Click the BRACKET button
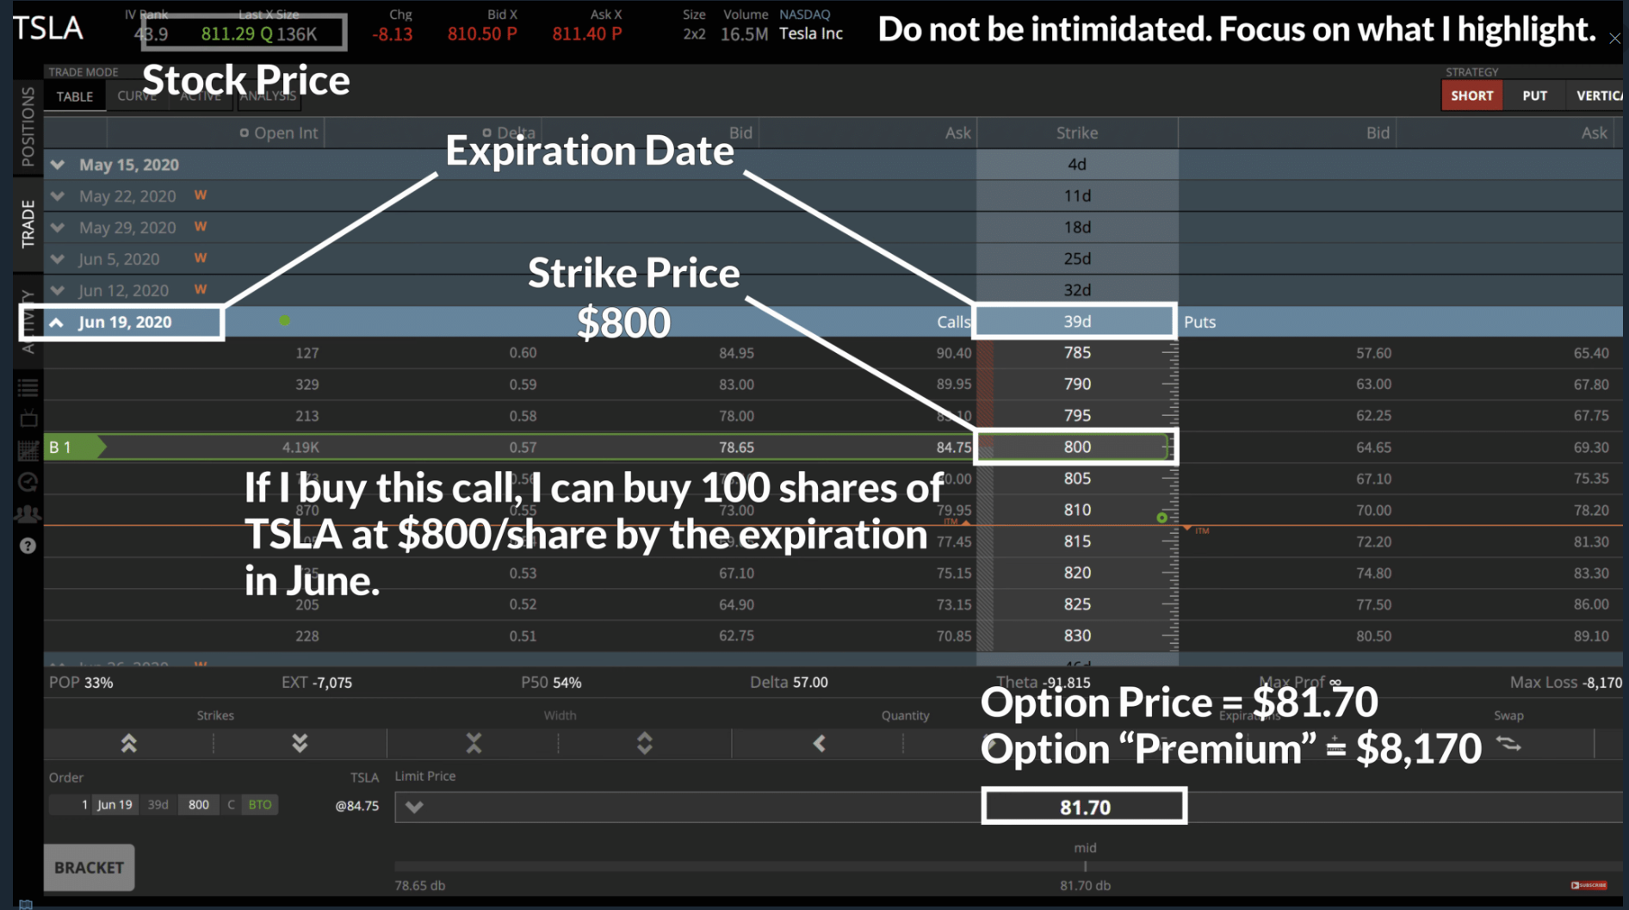This screenshot has width=1629, height=910. click(88, 867)
